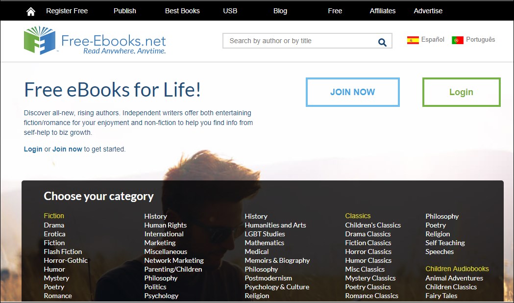This screenshot has width=514, height=303.
Task: Choose the LGBT Studies category
Action: (265, 234)
